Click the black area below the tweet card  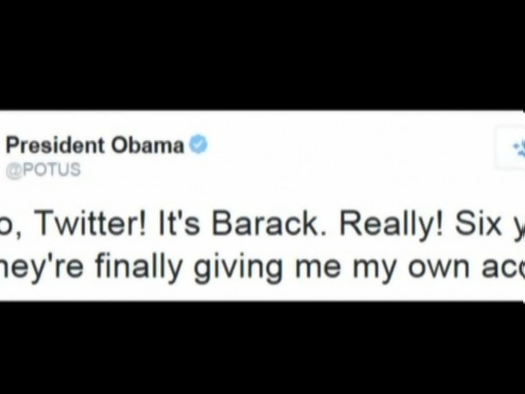(x=262, y=348)
